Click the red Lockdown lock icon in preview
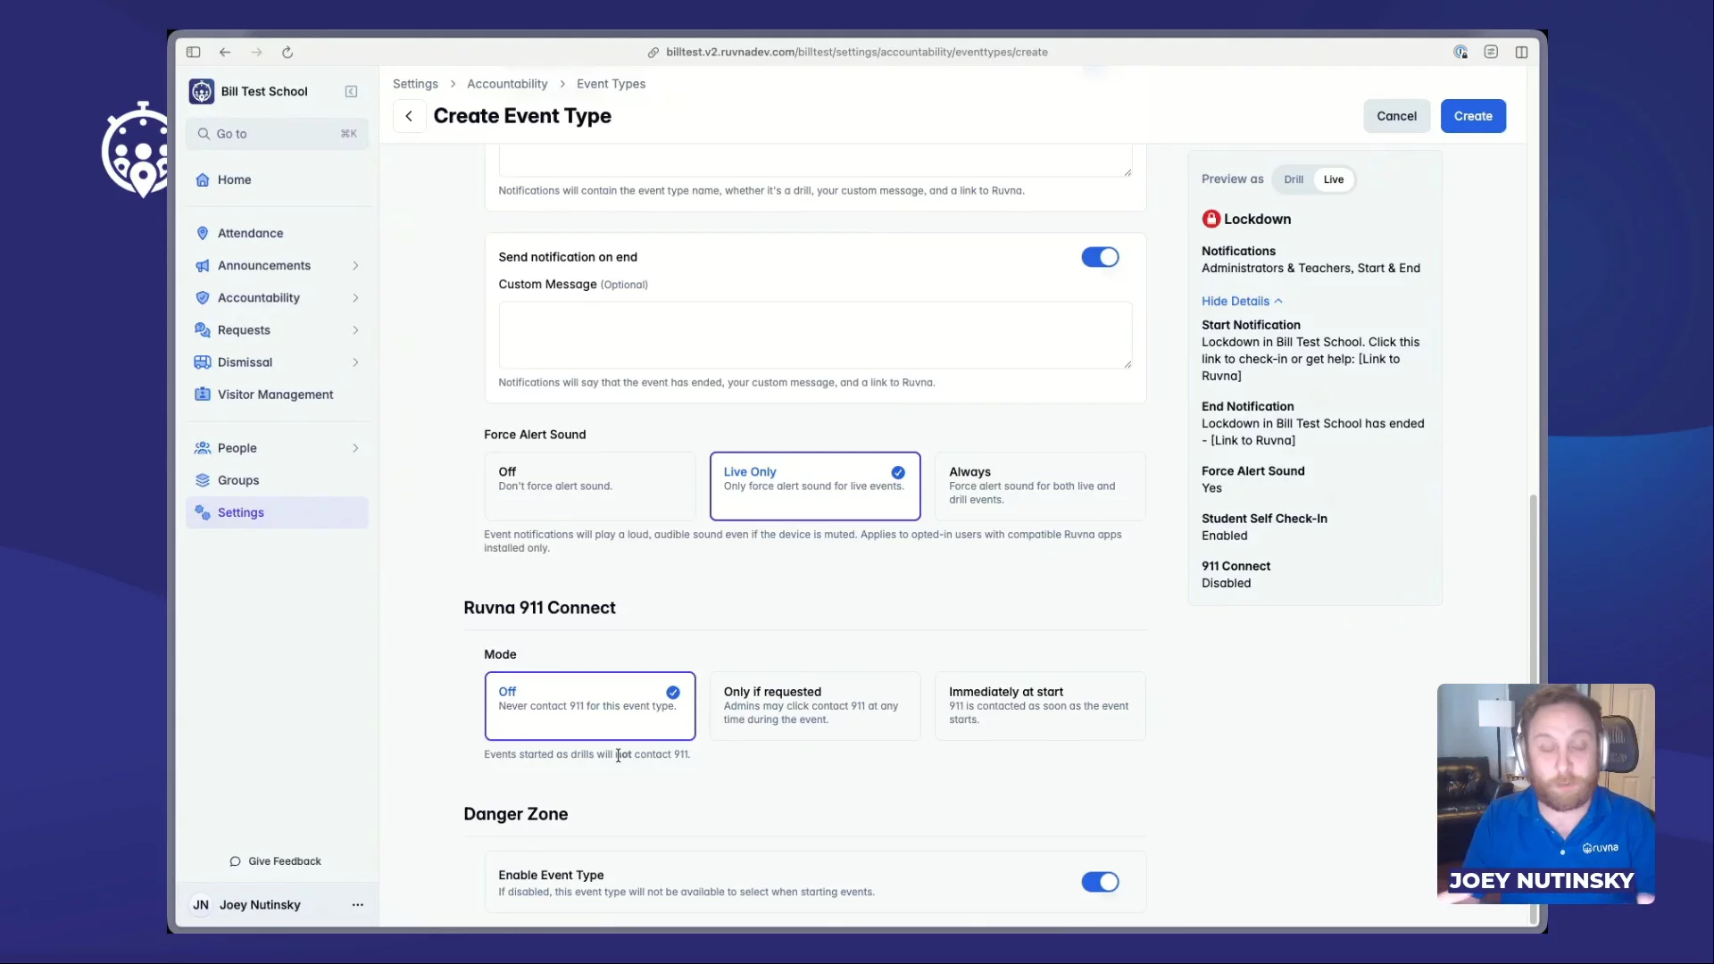This screenshot has width=1714, height=964. 1211,219
